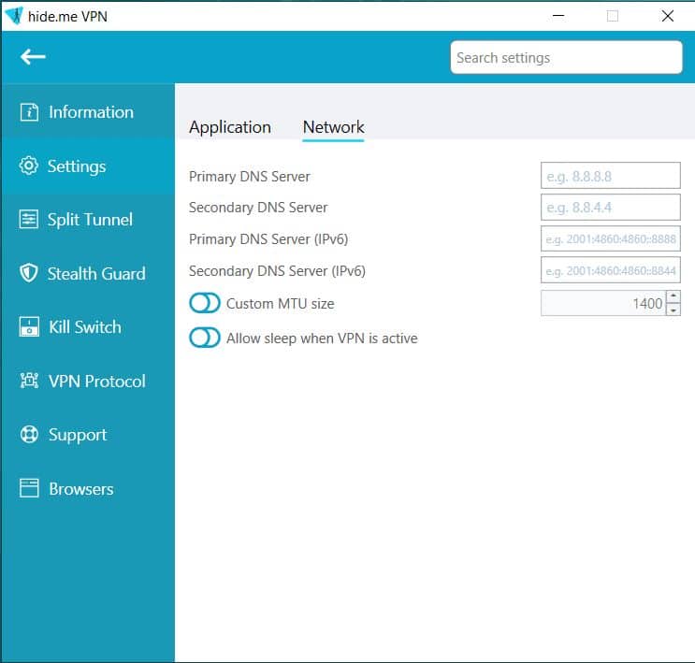The width and height of the screenshot is (695, 663).
Task: Click the Primary DNS Server label
Action: pyautogui.click(x=249, y=177)
